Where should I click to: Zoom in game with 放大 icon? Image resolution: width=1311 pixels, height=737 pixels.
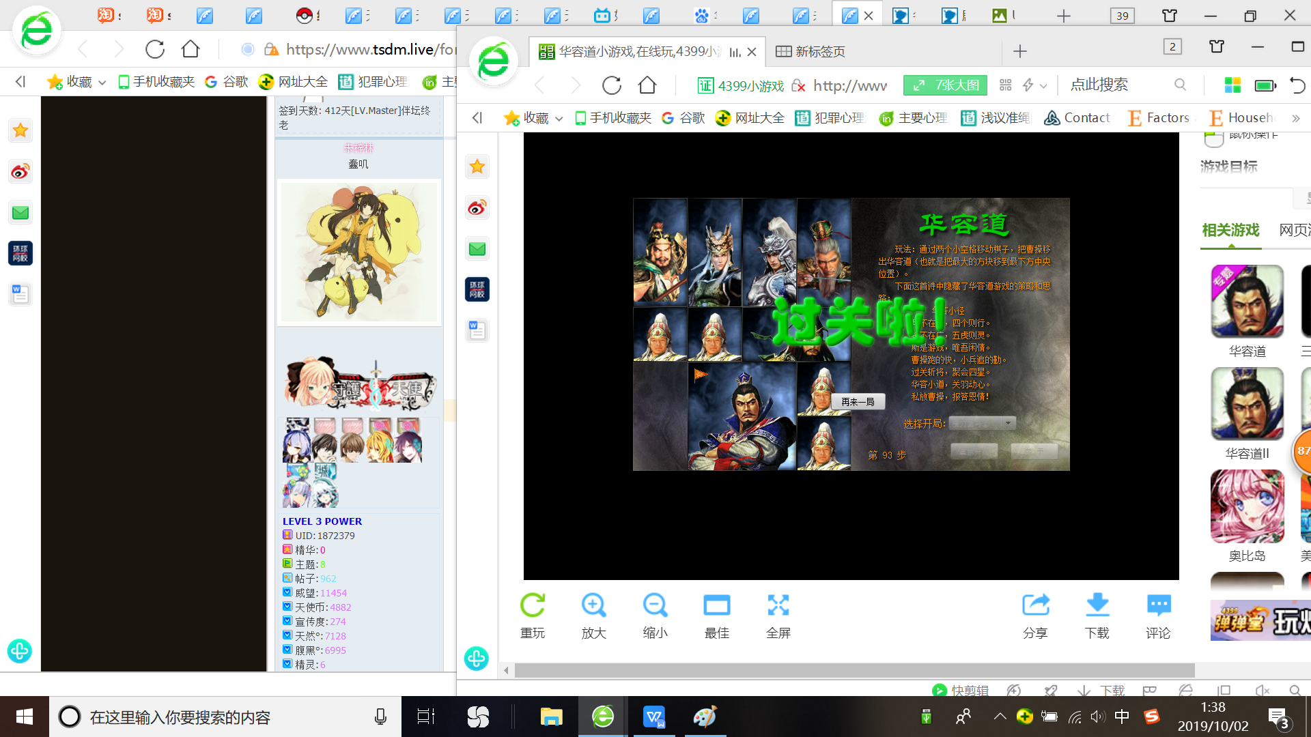(593, 605)
